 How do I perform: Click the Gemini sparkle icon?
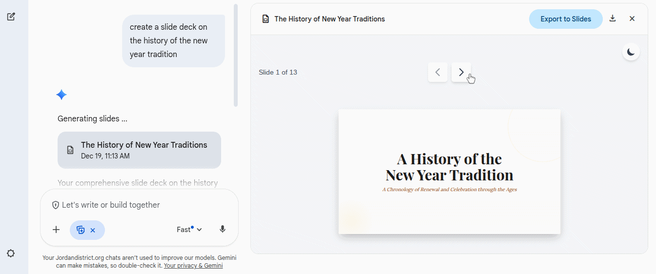click(x=61, y=95)
